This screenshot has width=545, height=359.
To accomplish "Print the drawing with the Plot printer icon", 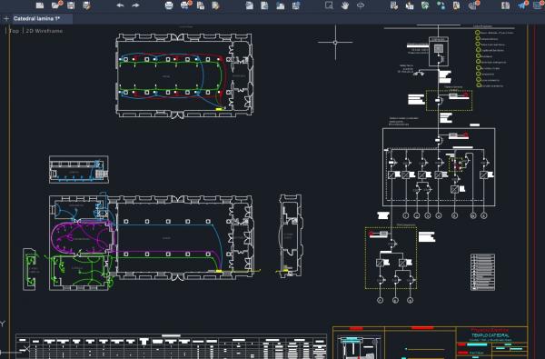I will 169,5.
